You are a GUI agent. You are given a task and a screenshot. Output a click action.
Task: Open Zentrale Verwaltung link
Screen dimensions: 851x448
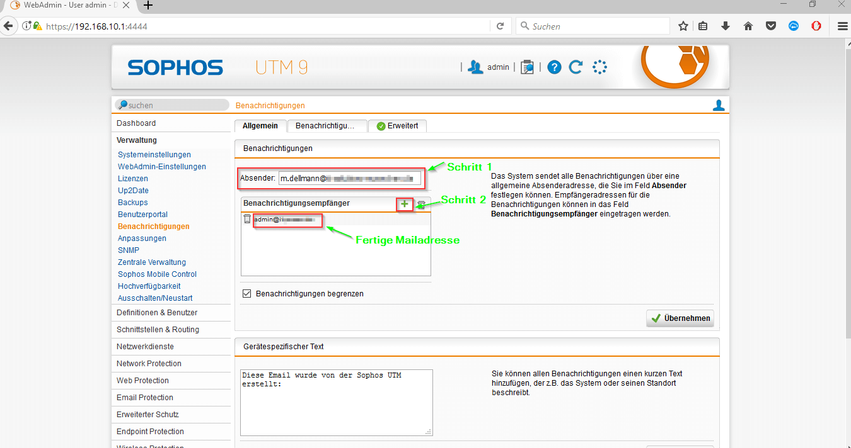pos(152,262)
